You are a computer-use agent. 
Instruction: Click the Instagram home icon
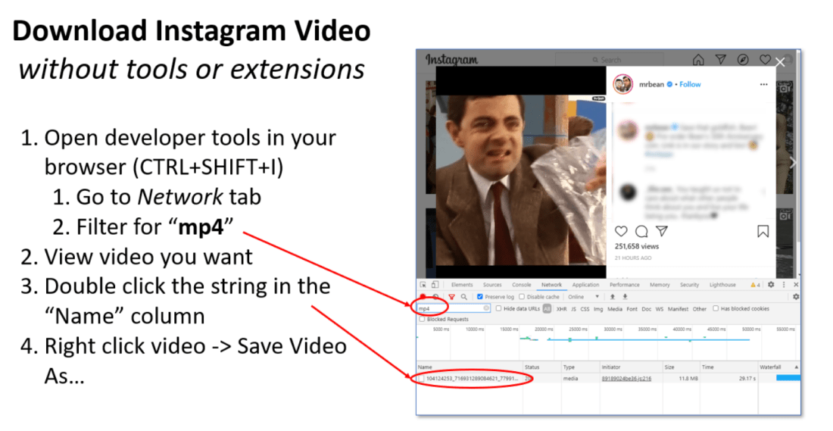pos(698,60)
